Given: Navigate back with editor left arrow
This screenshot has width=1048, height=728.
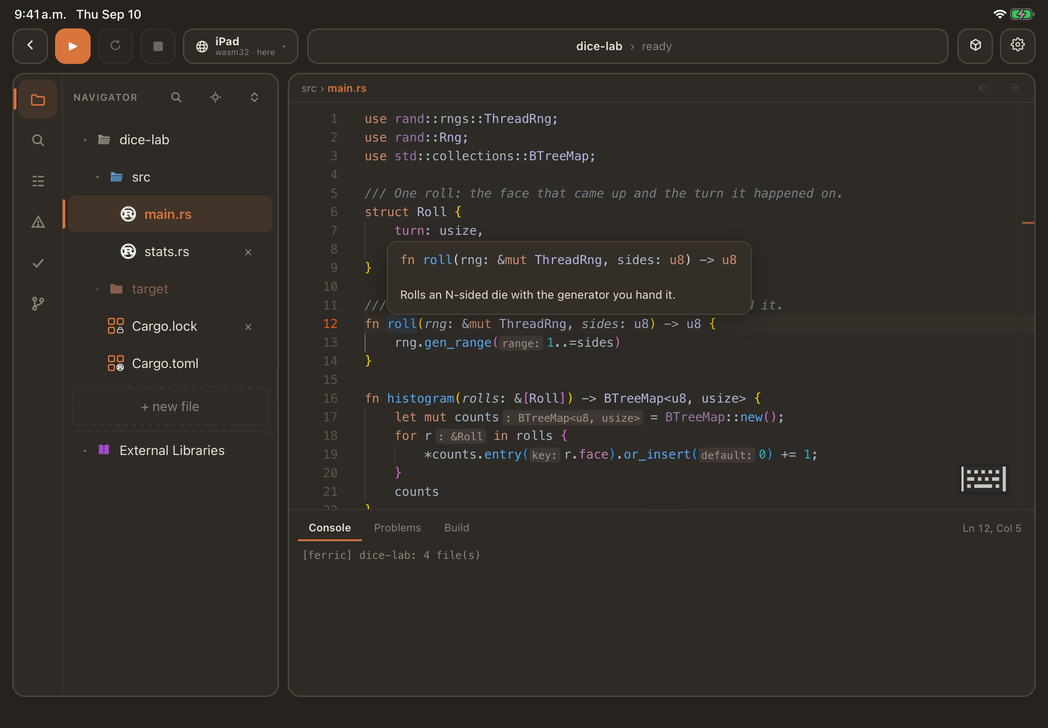Looking at the screenshot, I should tap(983, 88).
